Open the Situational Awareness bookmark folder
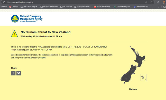Image resolution: width=166 pixels, height=100 pixels. coord(49,7)
